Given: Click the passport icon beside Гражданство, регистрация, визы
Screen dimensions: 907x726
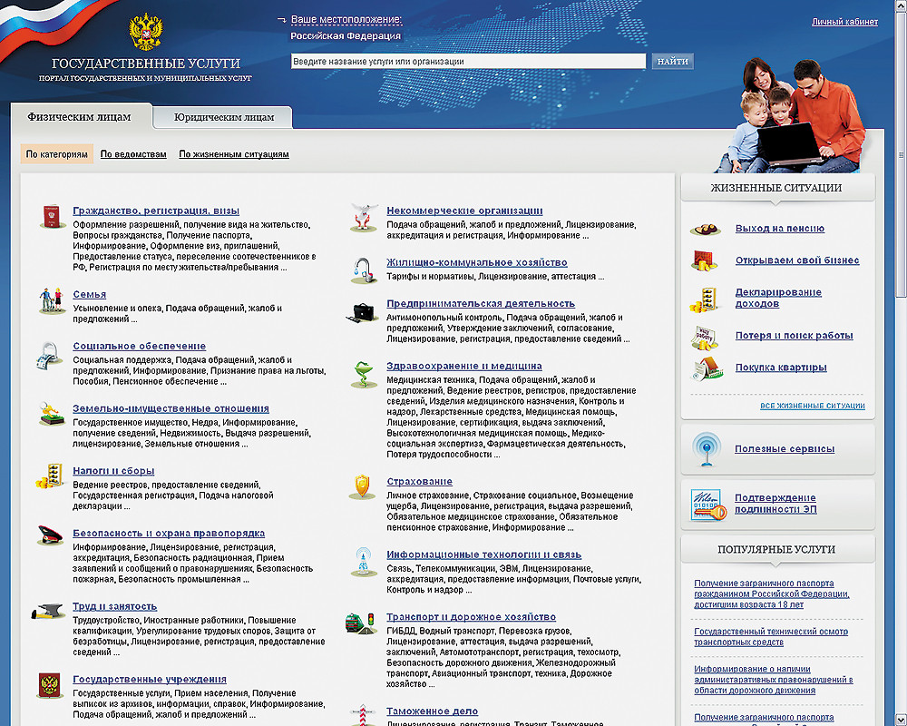Looking at the screenshot, I should click(50, 217).
